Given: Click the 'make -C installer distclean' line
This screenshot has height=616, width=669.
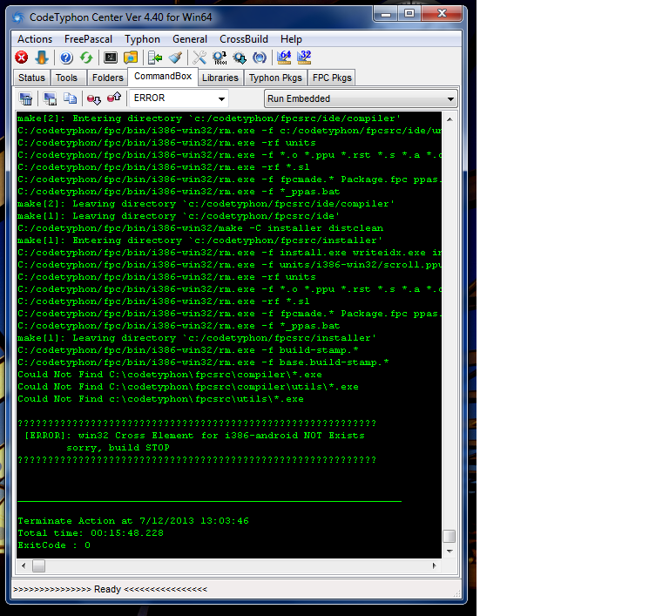Looking at the screenshot, I should (200, 228).
